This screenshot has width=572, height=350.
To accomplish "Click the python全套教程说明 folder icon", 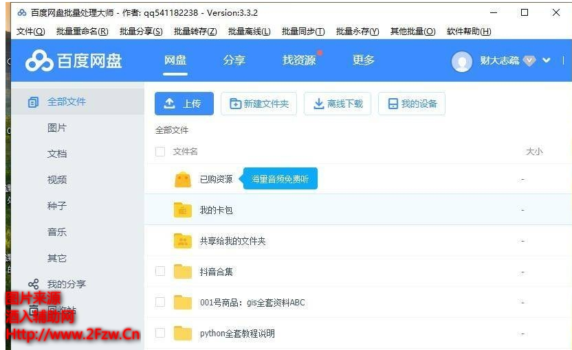I will tap(183, 333).
